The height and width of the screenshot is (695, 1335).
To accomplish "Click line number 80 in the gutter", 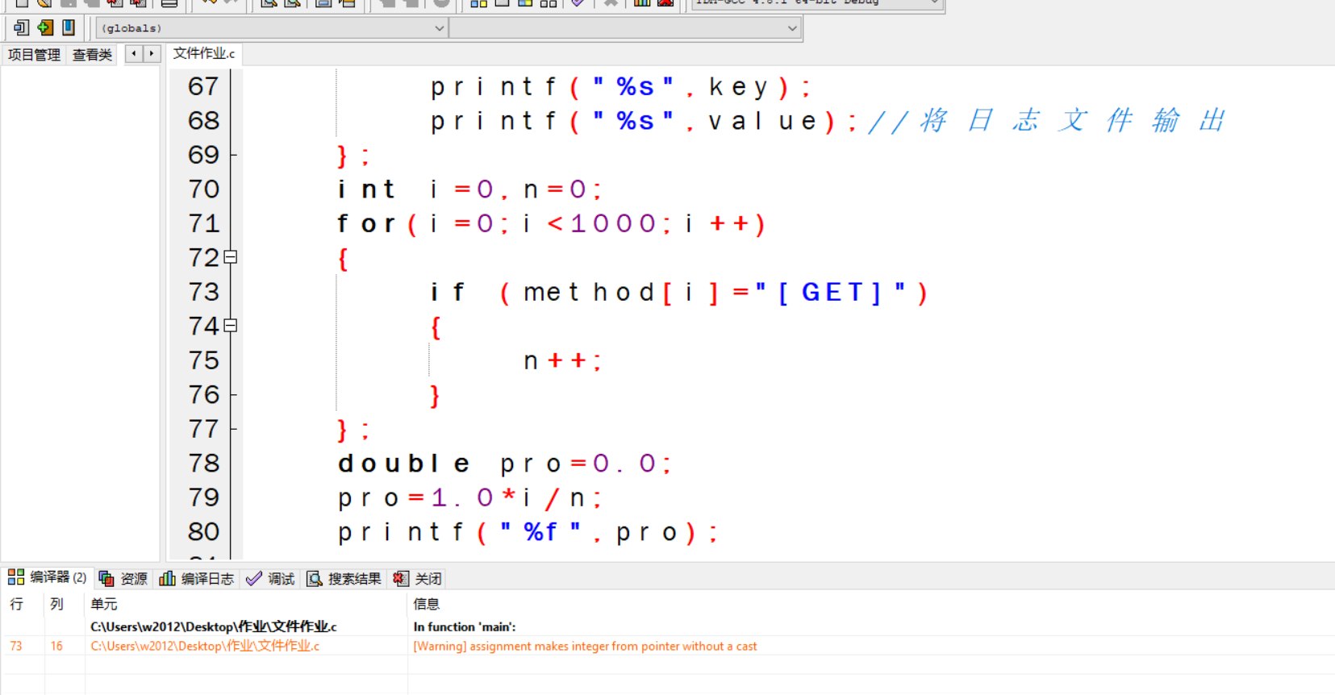I will coord(203,531).
